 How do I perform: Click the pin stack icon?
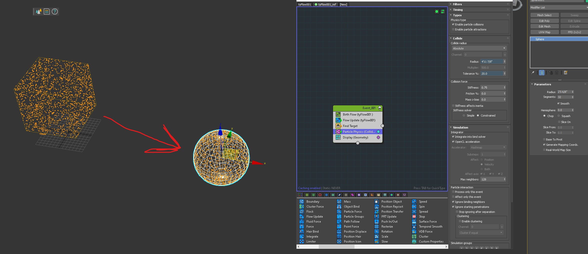point(533,73)
